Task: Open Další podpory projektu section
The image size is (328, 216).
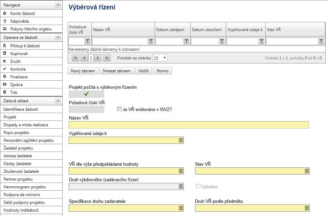Action: click(31, 202)
